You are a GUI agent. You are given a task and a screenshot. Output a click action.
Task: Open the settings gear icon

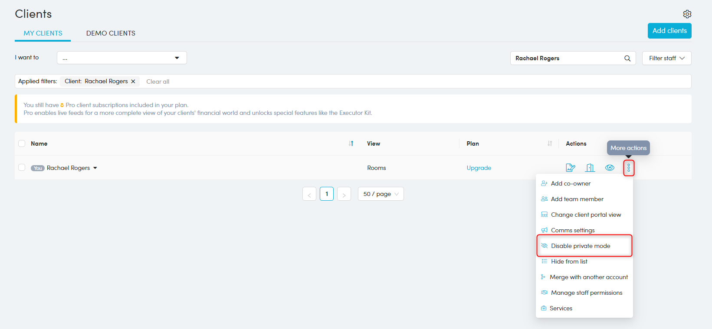point(687,14)
